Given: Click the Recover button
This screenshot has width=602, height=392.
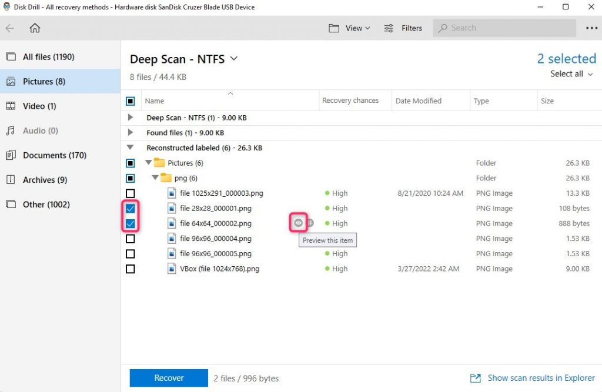Looking at the screenshot, I should pos(168,378).
